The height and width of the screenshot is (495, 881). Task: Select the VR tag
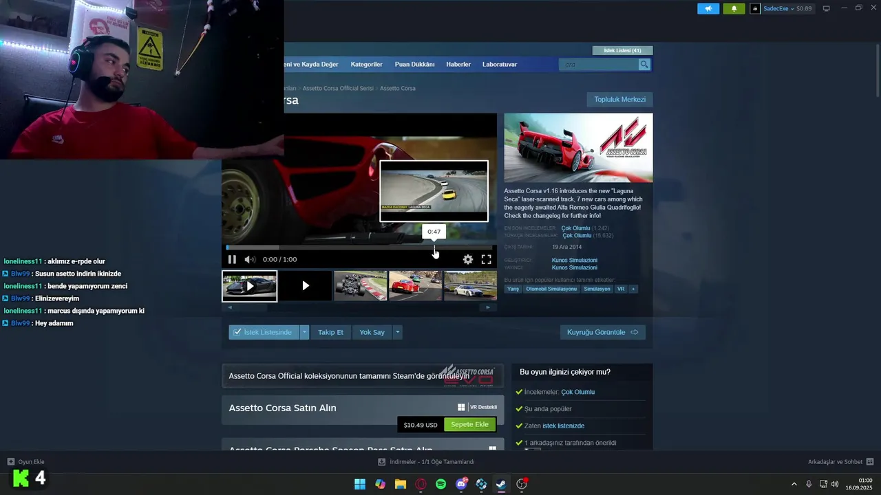click(x=621, y=289)
